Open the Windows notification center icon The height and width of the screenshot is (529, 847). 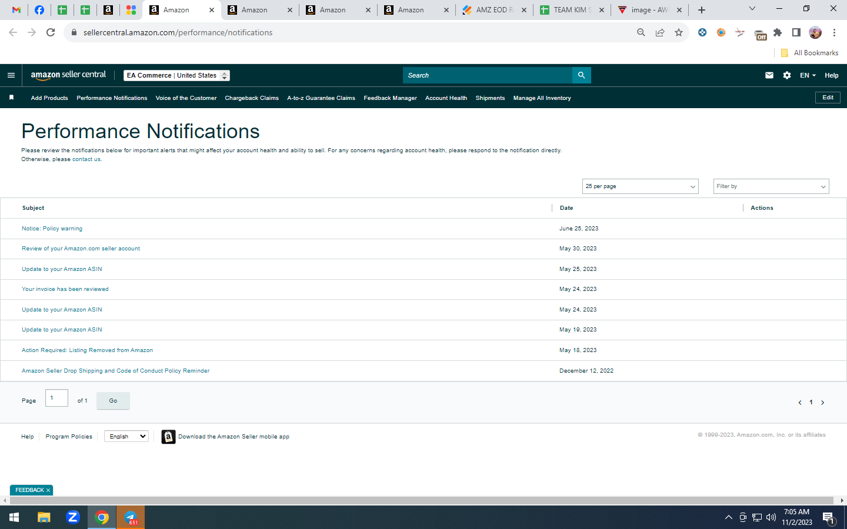click(829, 518)
